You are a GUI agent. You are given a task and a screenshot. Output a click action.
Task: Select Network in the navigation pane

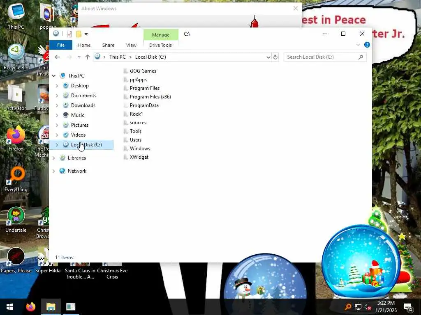pyautogui.click(x=77, y=171)
